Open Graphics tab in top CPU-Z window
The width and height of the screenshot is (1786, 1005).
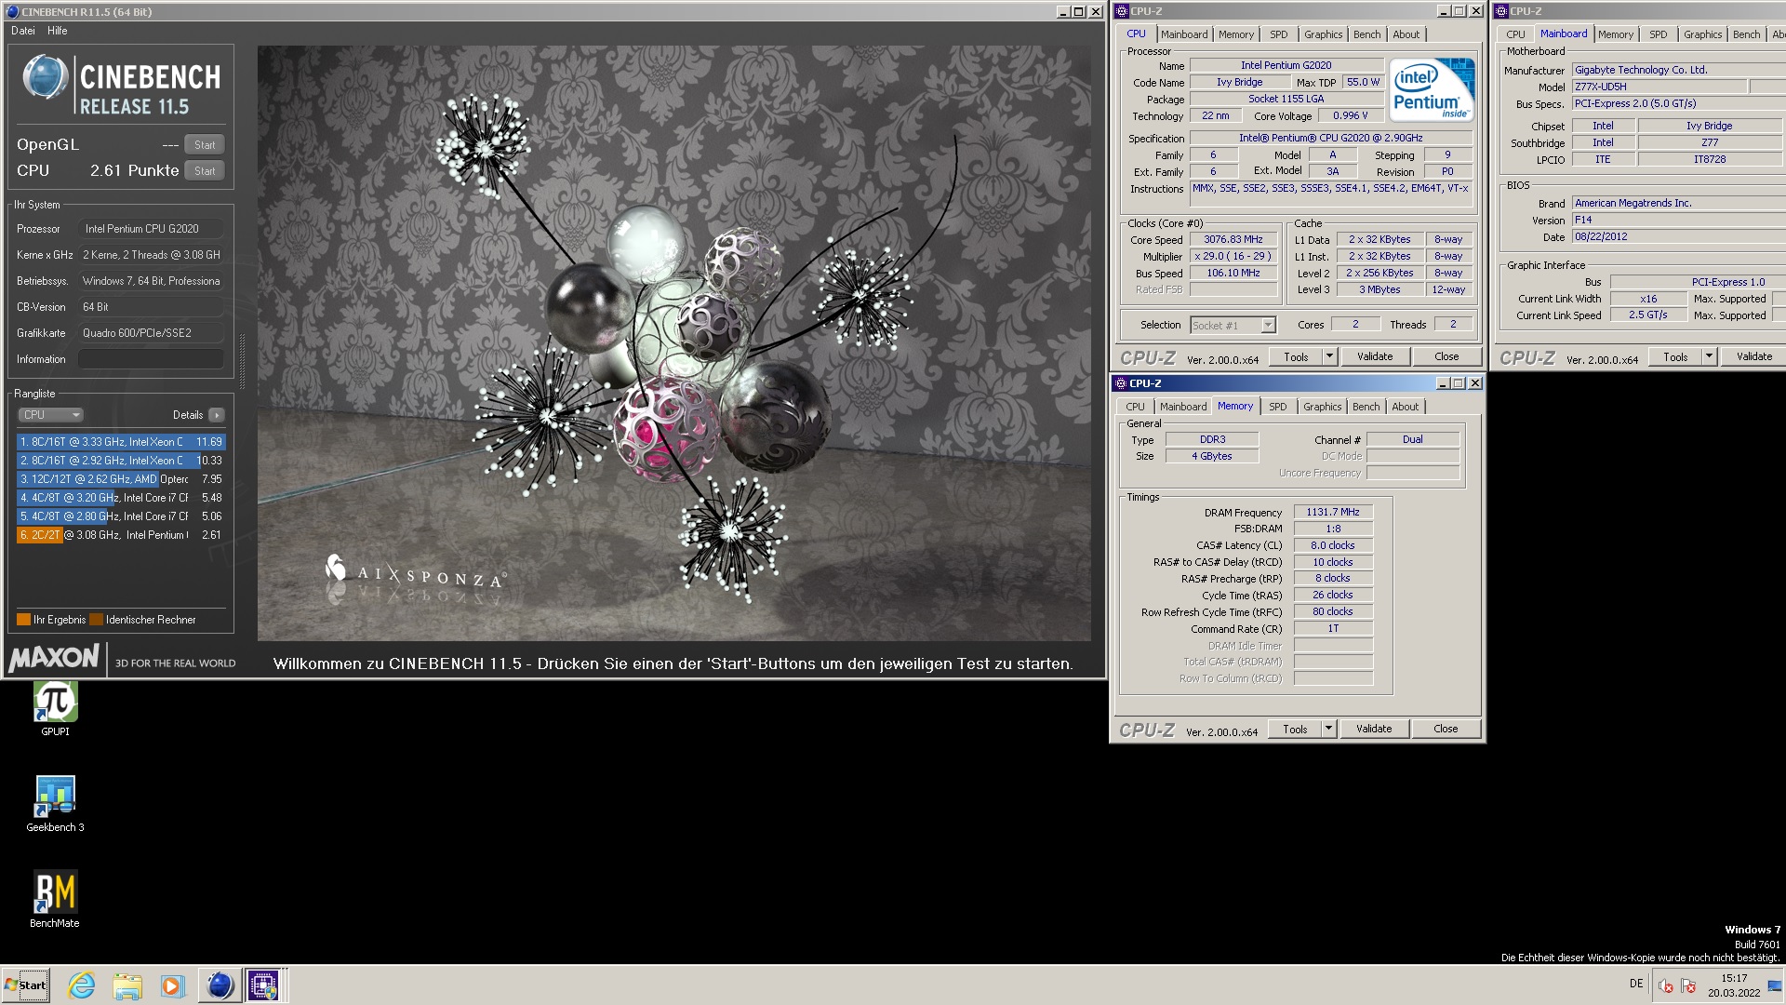coord(1323,34)
